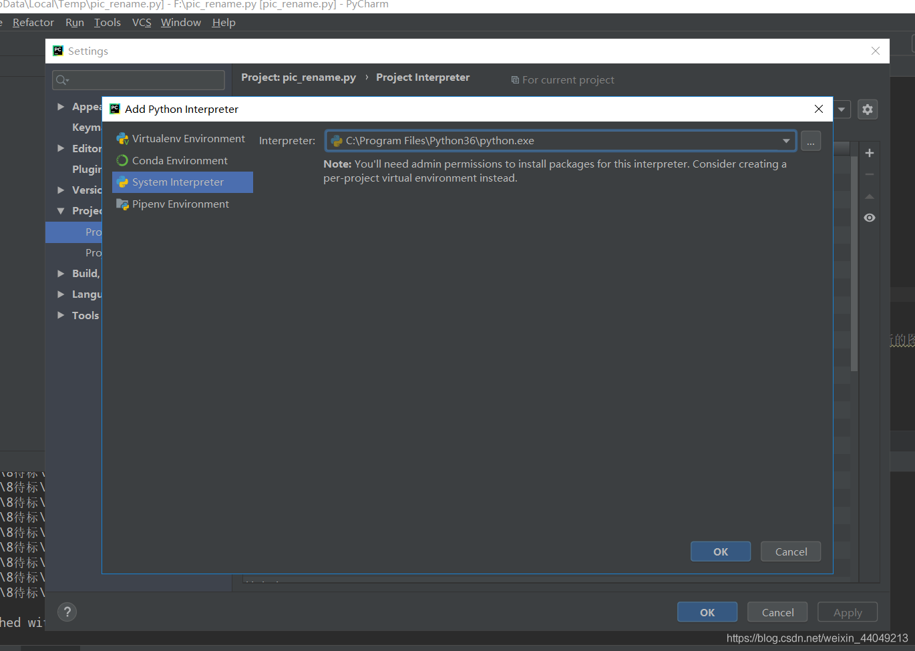Upgrade a package with the up-arrow icon
This screenshot has height=651, width=915.
pos(869,196)
